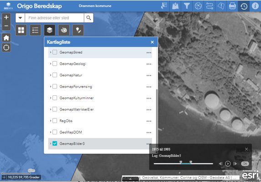Close the time slider popup

246,149
